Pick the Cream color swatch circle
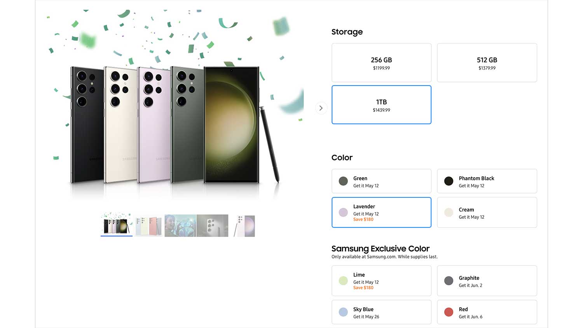This screenshot has width=583, height=328. [449, 213]
